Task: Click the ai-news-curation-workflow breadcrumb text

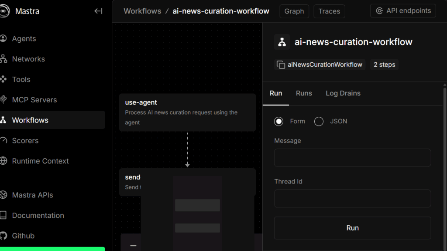Action: (x=220, y=11)
